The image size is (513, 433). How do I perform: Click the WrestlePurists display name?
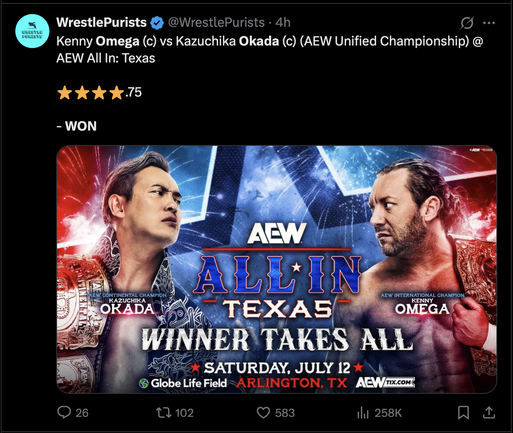pos(102,23)
